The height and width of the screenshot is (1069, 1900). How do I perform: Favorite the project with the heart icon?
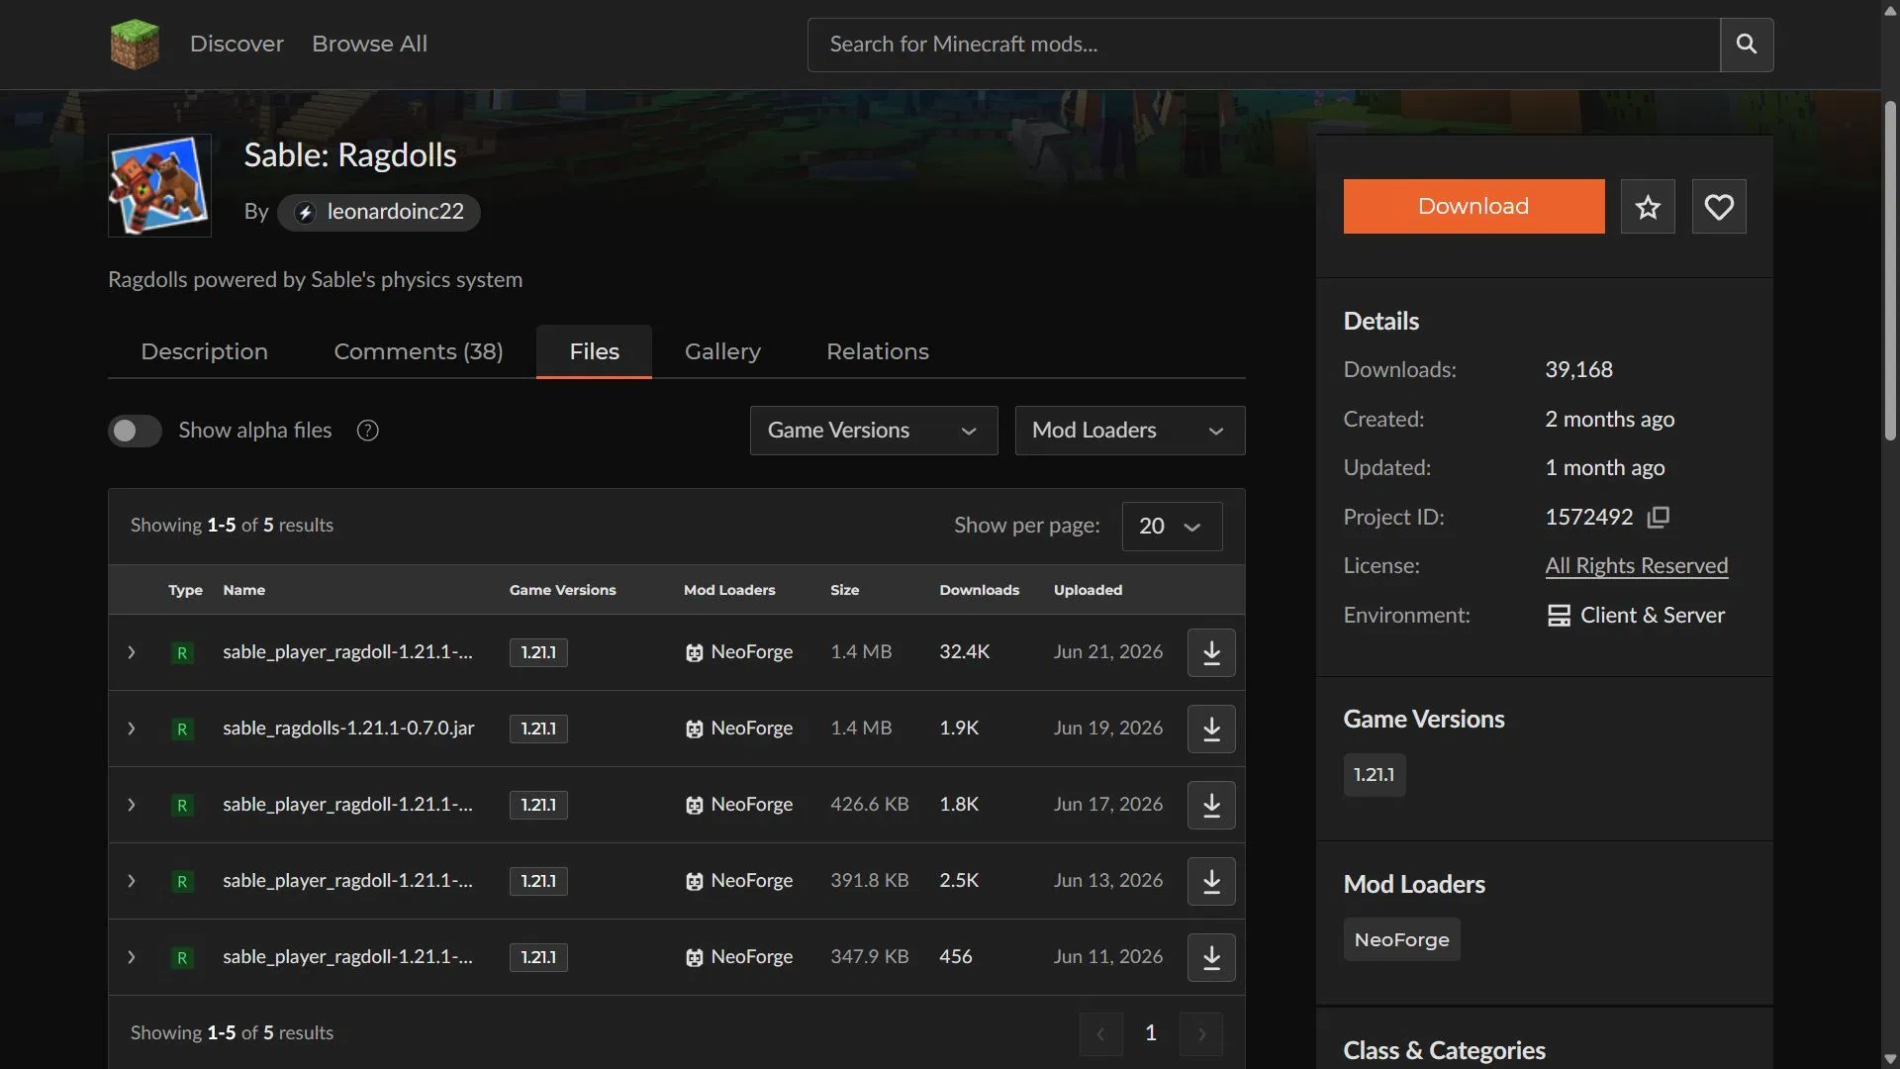click(x=1719, y=207)
